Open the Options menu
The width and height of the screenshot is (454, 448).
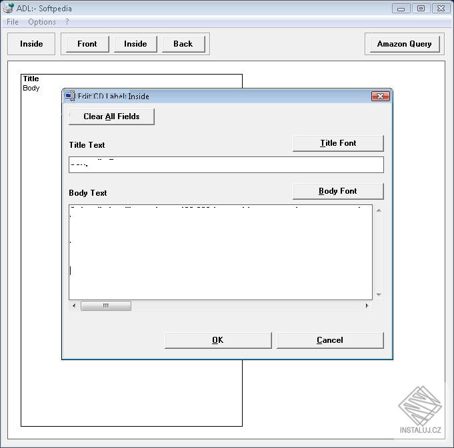tap(42, 22)
